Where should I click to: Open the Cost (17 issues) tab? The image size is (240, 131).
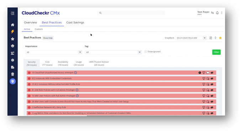47,63
